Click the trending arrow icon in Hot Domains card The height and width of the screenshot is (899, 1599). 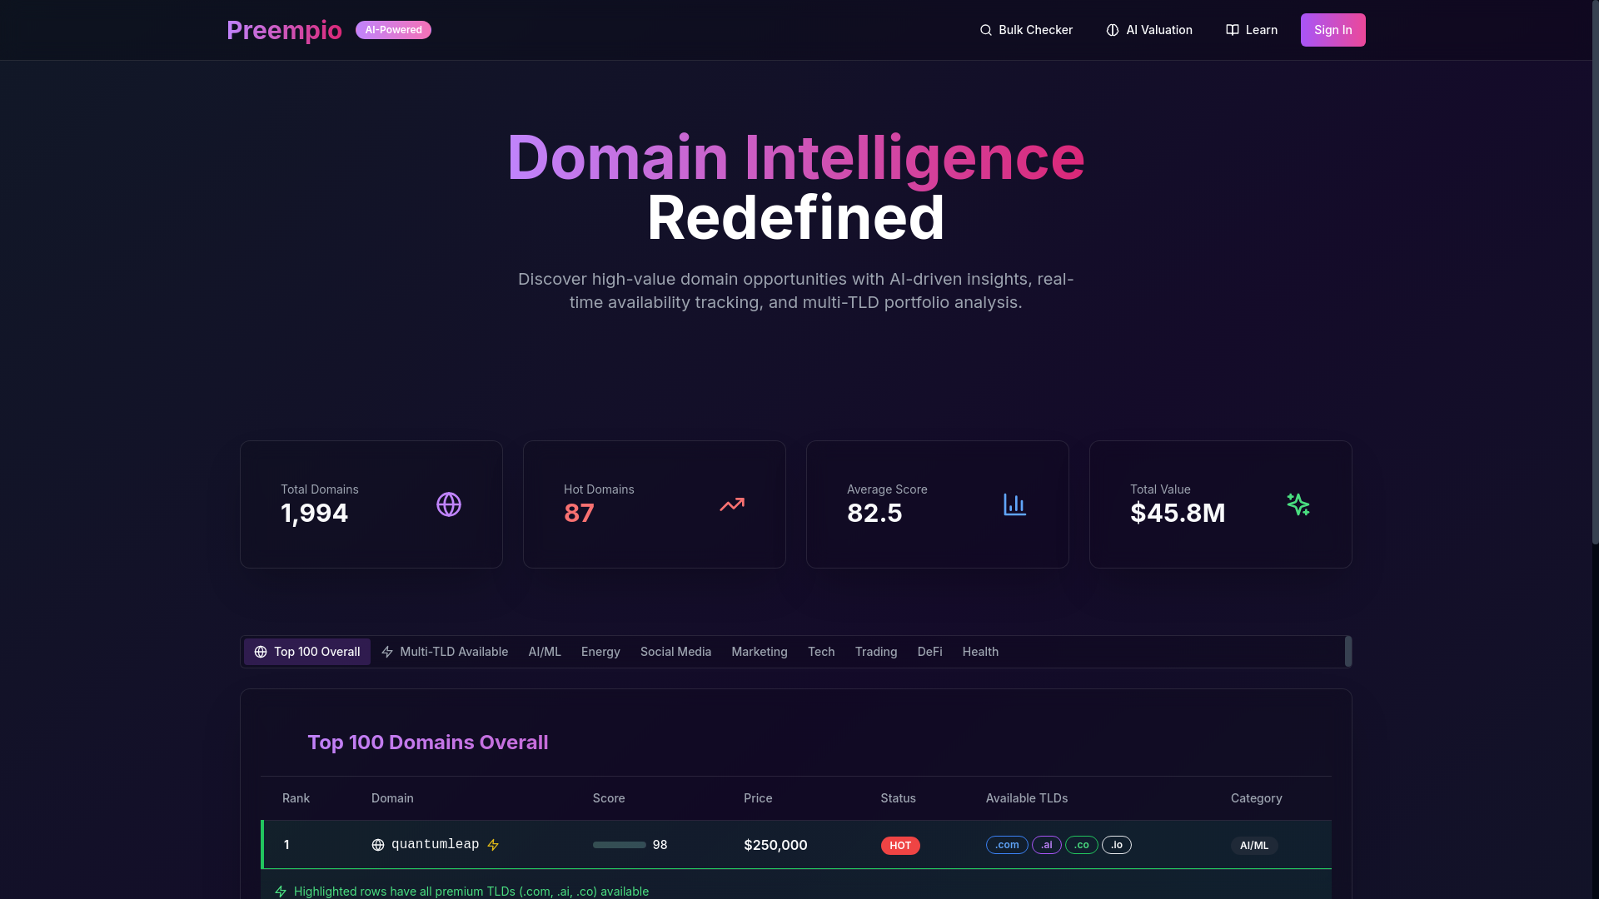[732, 504]
